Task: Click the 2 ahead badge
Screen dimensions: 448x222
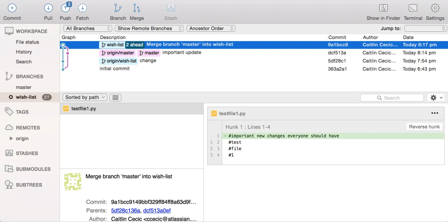Action: click(135, 45)
